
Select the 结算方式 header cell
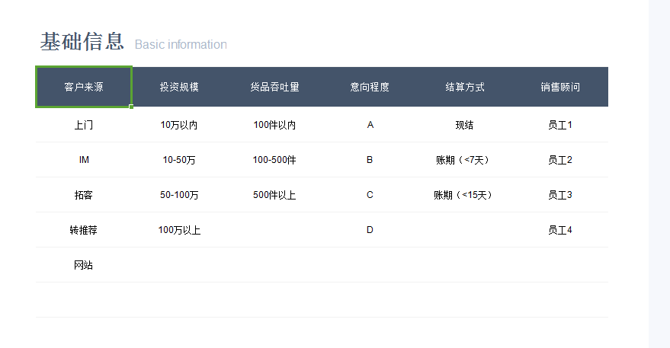465,87
